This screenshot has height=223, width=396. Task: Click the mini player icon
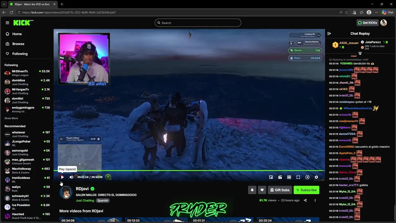coord(271,177)
